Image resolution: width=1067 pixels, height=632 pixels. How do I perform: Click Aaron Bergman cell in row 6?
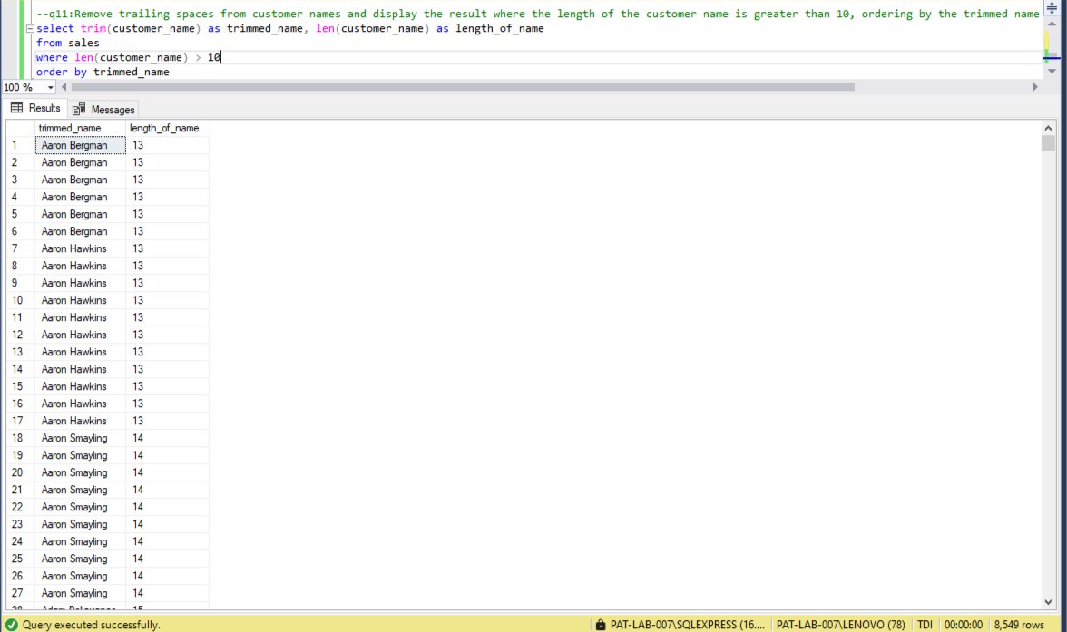point(80,231)
